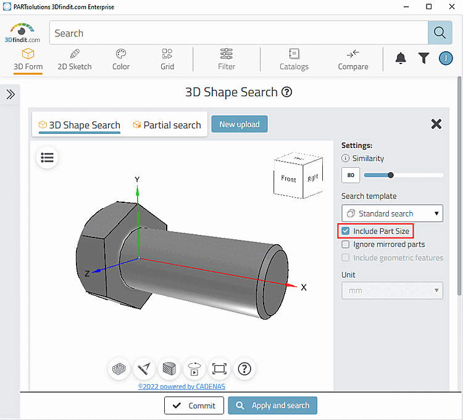Click the New upload button

[240, 124]
